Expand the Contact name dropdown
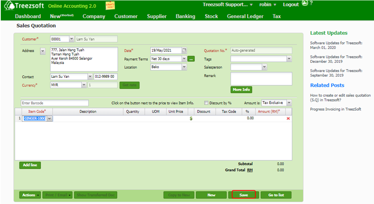374x204 pixels. pos(90,77)
